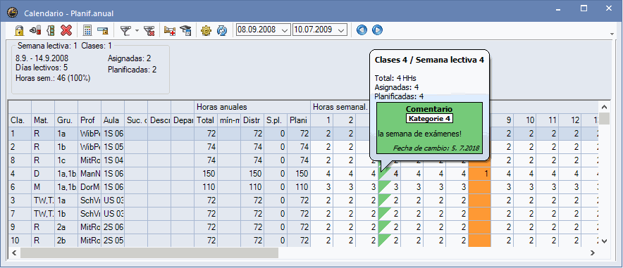
Task: Click the remove filter icon with red X
Action: click(149, 30)
